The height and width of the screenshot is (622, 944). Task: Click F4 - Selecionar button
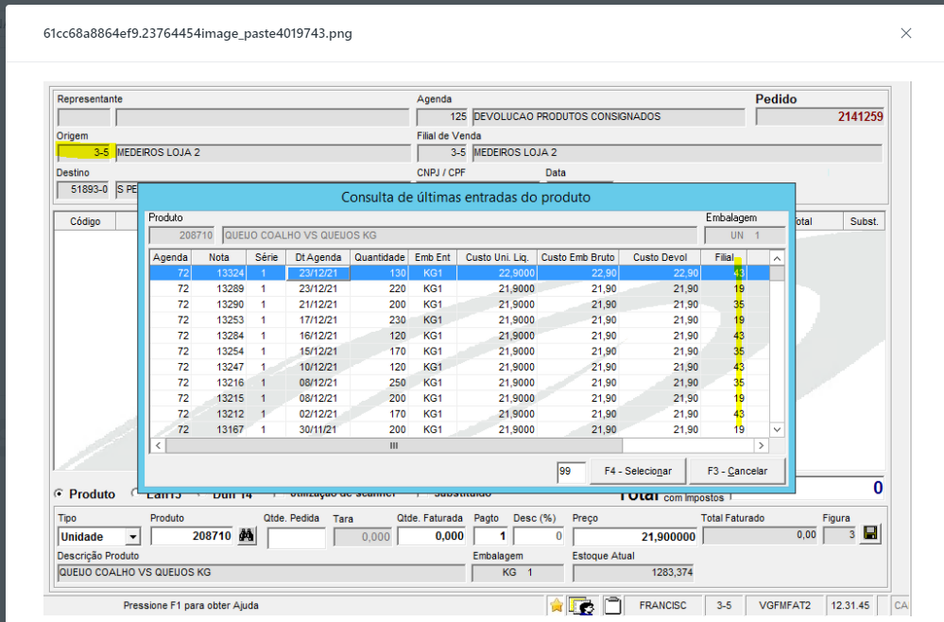pos(638,471)
